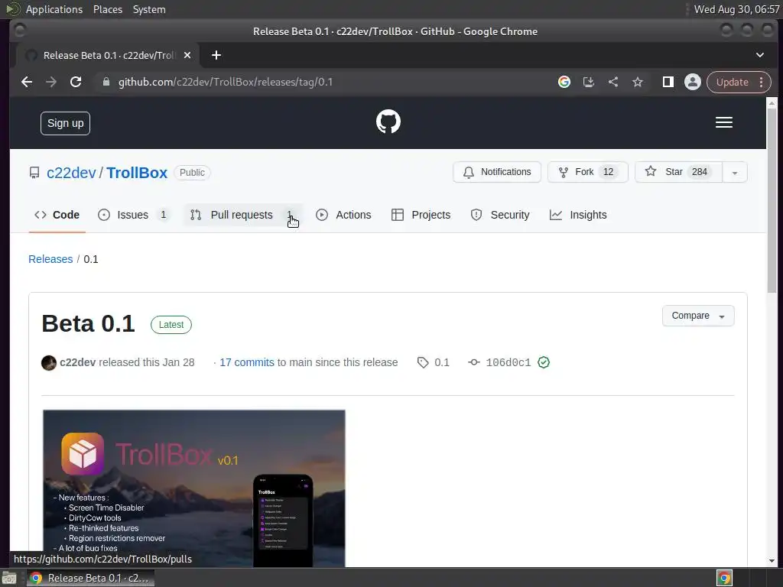The width and height of the screenshot is (783, 587).
Task: Click the Chrome window taskbar entry
Action: [x=90, y=578]
